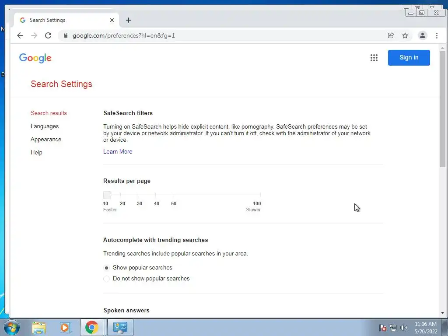
Task: Open the Windows Start menu
Action: (x=12, y=327)
